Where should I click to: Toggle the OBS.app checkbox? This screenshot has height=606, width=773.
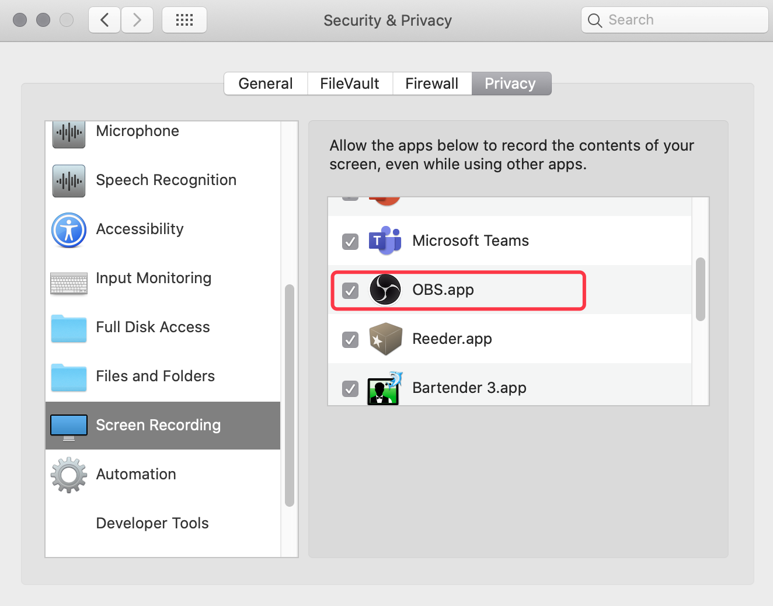point(350,290)
